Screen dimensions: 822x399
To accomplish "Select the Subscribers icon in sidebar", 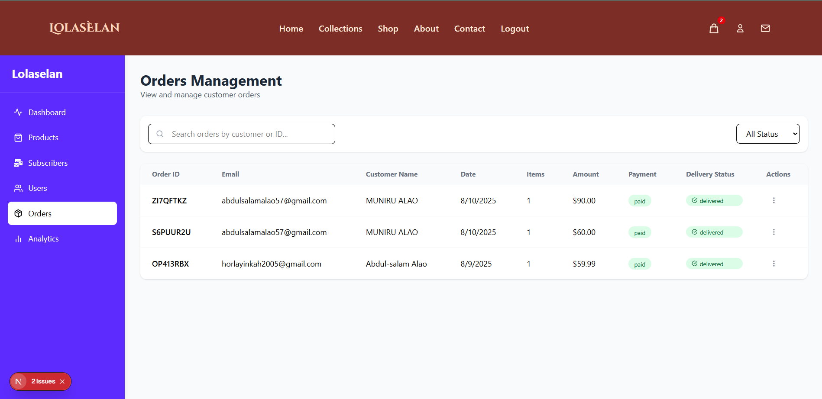I will pyautogui.click(x=18, y=163).
